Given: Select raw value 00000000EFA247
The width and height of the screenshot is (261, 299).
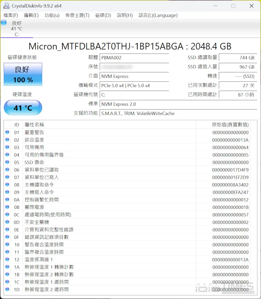Looking at the screenshot, I should click(231, 192).
